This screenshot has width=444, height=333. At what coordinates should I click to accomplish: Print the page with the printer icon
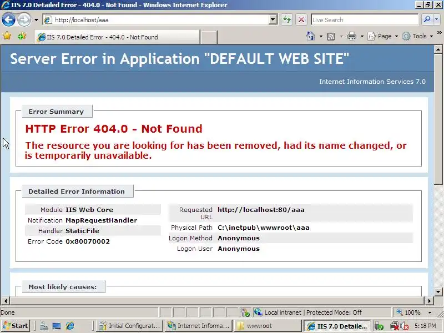point(352,36)
